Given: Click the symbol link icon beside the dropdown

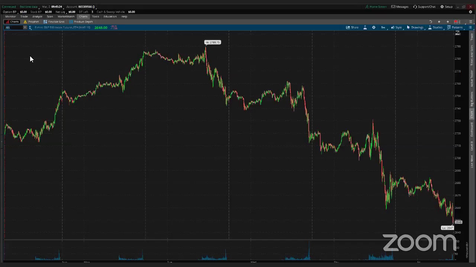Looking at the screenshot, I should [30, 27].
